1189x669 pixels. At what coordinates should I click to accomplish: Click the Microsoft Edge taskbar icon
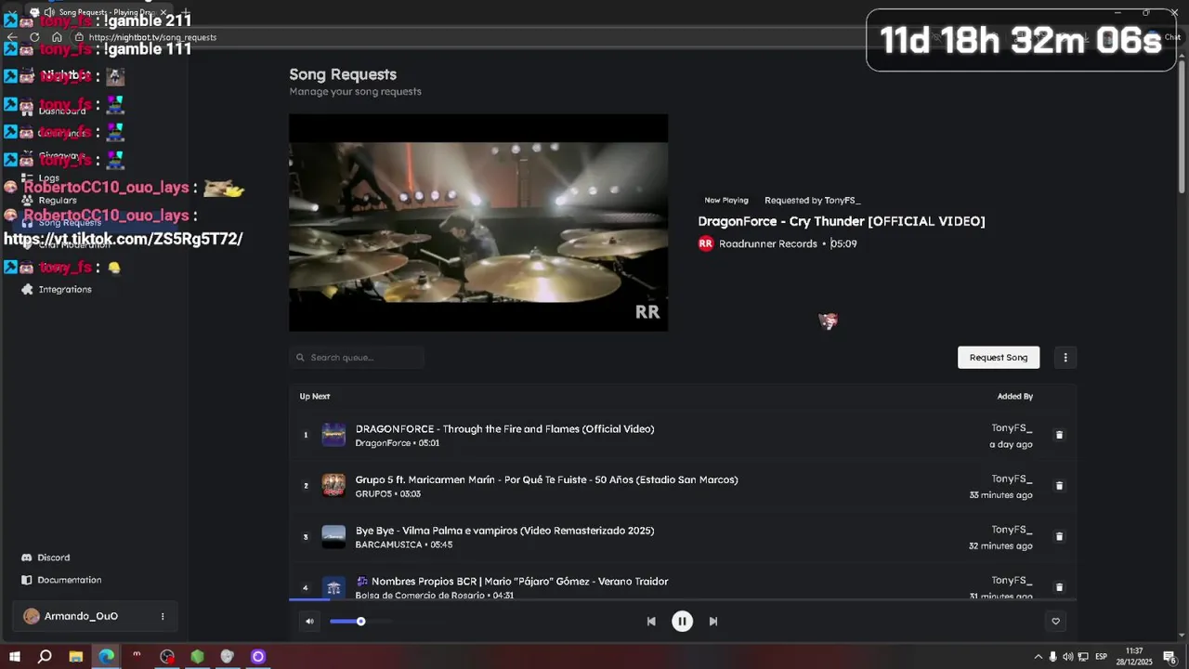[x=107, y=656]
